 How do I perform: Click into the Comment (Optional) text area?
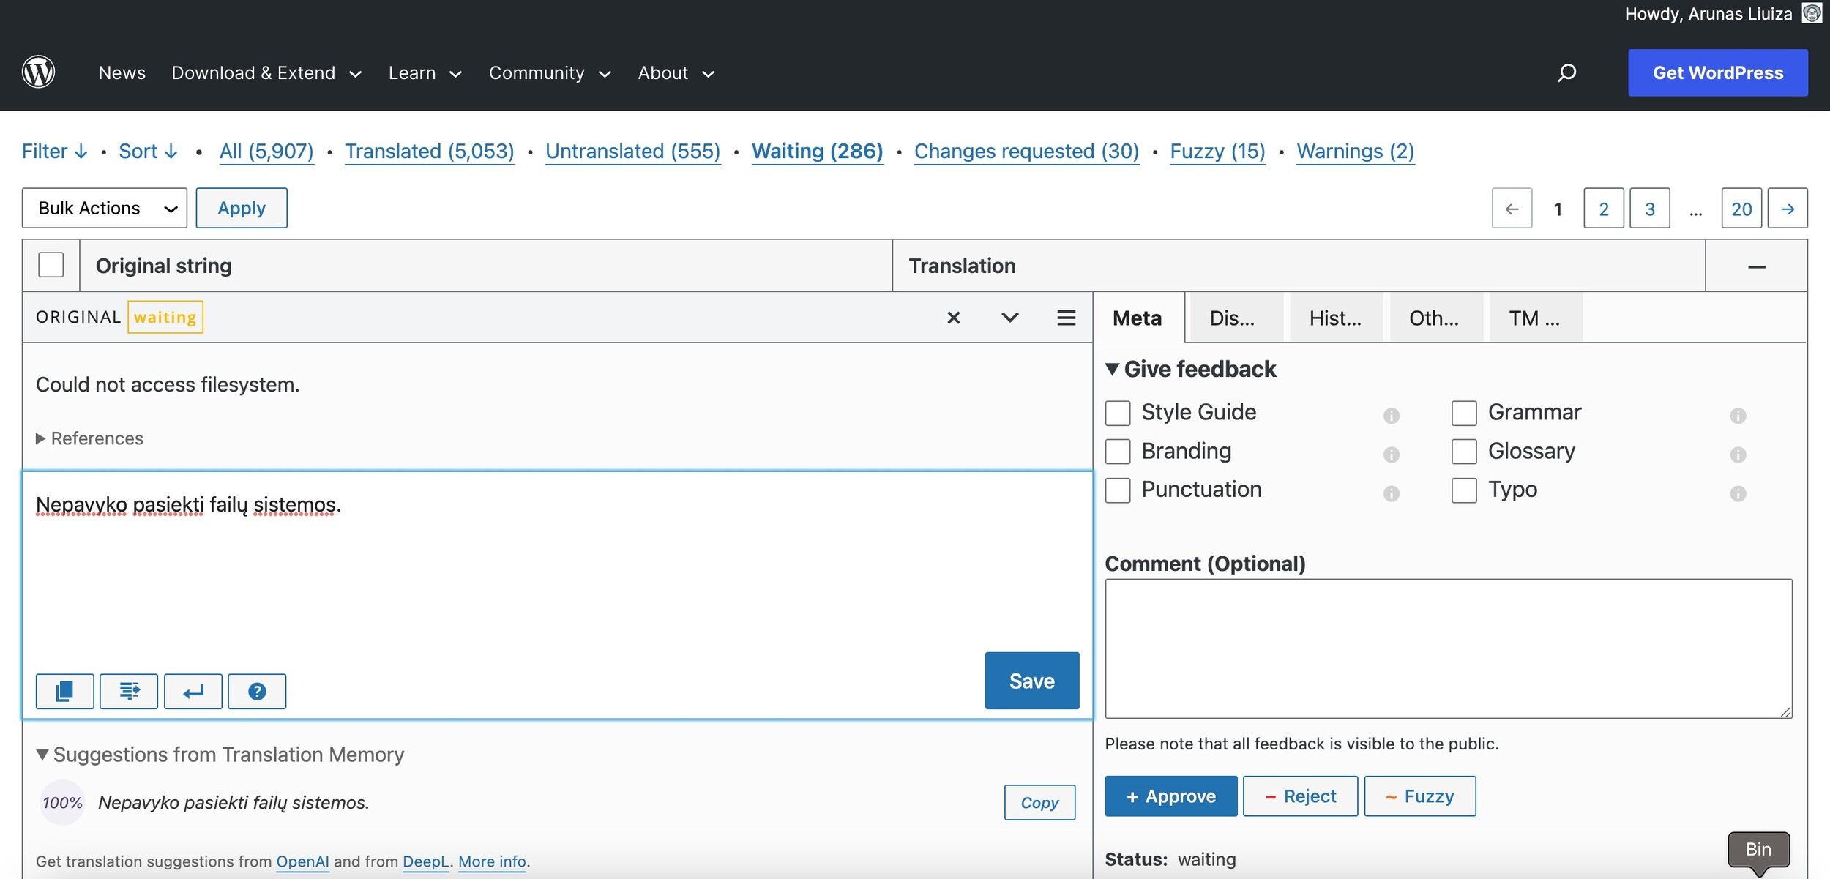(x=1448, y=648)
